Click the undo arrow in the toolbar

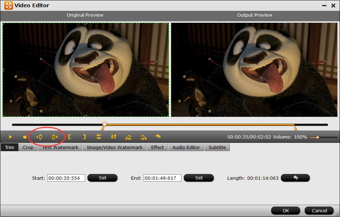158,137
